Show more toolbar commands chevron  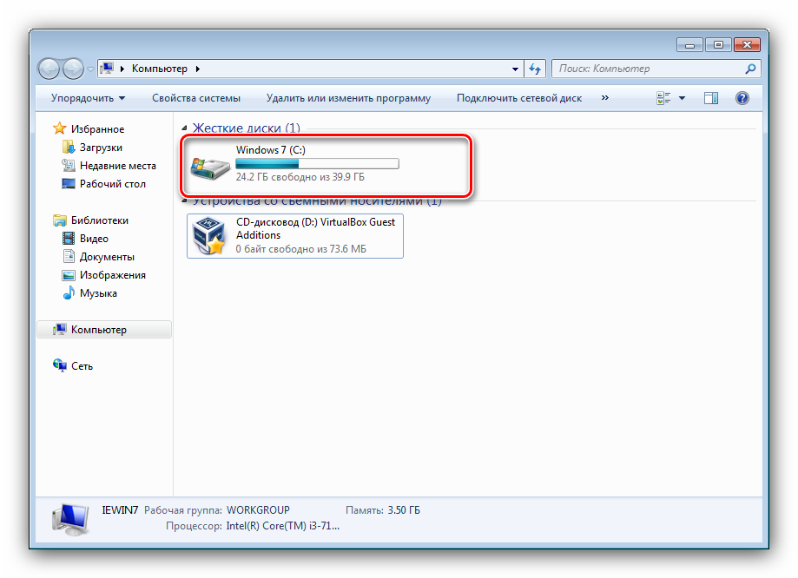[x=604, y=98]
